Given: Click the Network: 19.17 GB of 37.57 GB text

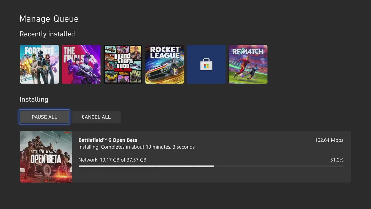Looking at the screenshot, I should (x=112, y=160).
